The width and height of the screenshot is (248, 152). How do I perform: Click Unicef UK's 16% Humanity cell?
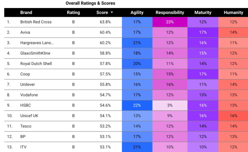233,116
